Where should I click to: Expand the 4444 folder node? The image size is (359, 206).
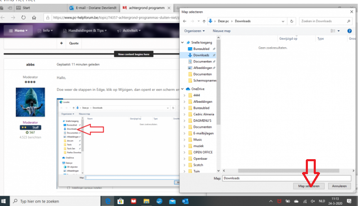coord(184,95)
